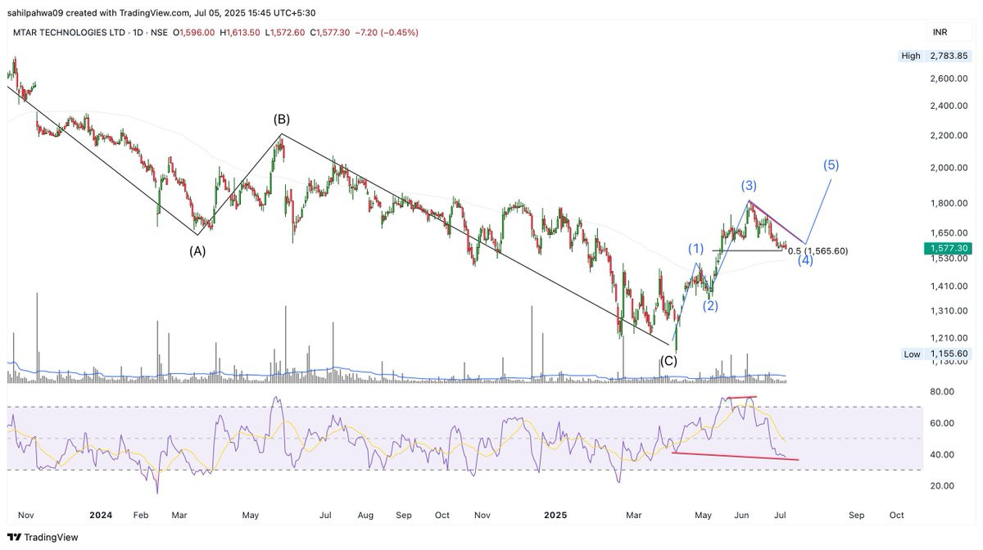Click the open value O1,596.00
The image size is (983, 550).
point(194,33)
